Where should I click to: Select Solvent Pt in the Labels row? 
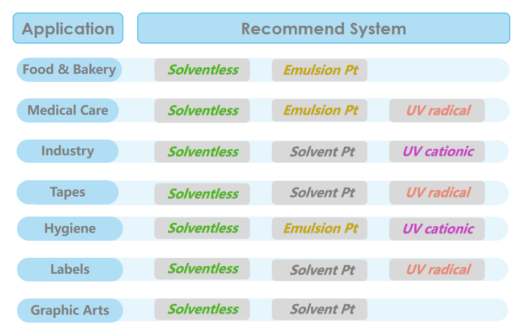click(319, 270)
